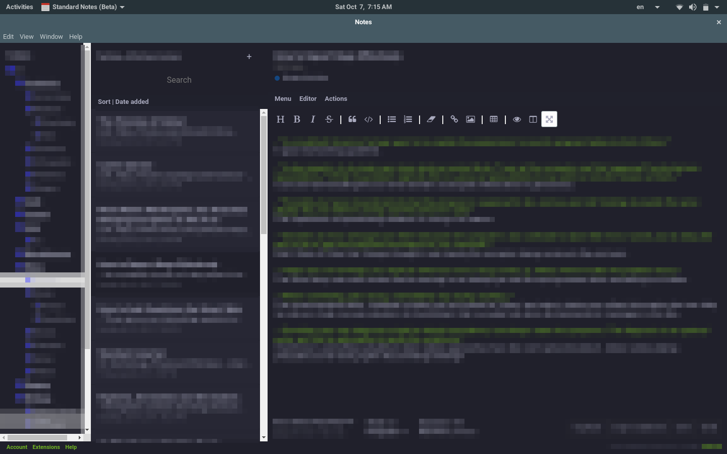Open the Edit menu in menu bar
The height and width of the screenshot is (454, 727).
[9, 37]
